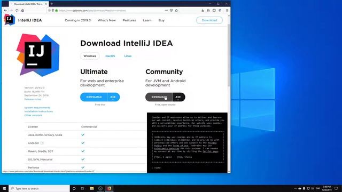Open the notification center icon
This screenshot has width=342, height=192.
click(336, 188)
